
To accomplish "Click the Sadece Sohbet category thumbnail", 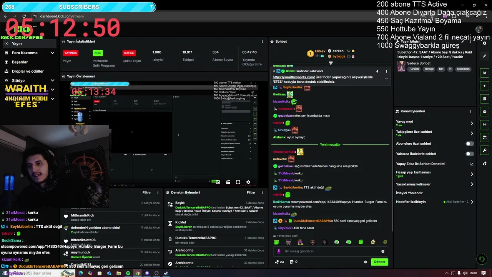I will pyautogui.click(x=401, y=66).
